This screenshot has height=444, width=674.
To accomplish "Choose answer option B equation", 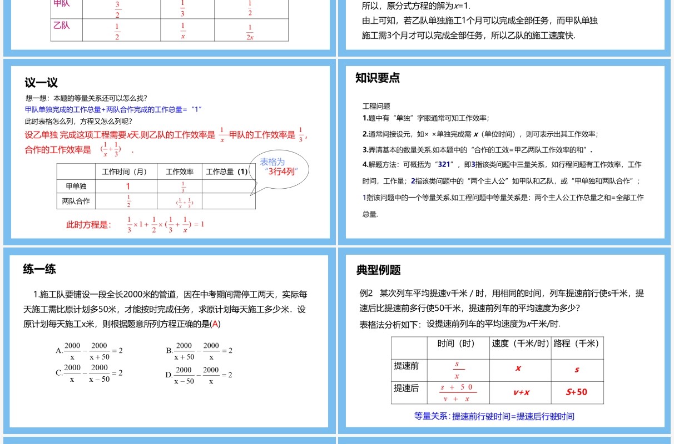I will [x=199, y=350].
